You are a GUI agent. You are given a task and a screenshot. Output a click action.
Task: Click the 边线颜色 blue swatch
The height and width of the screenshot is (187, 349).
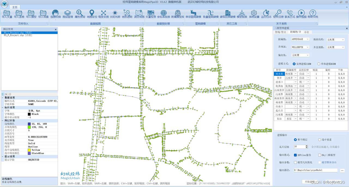[x=29, y=124]
